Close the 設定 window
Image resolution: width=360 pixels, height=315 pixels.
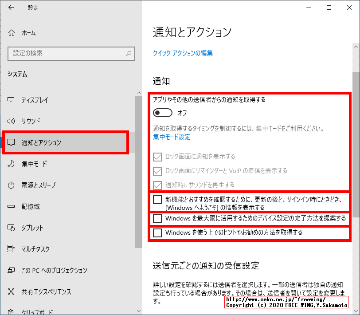(x=349, y=8)
